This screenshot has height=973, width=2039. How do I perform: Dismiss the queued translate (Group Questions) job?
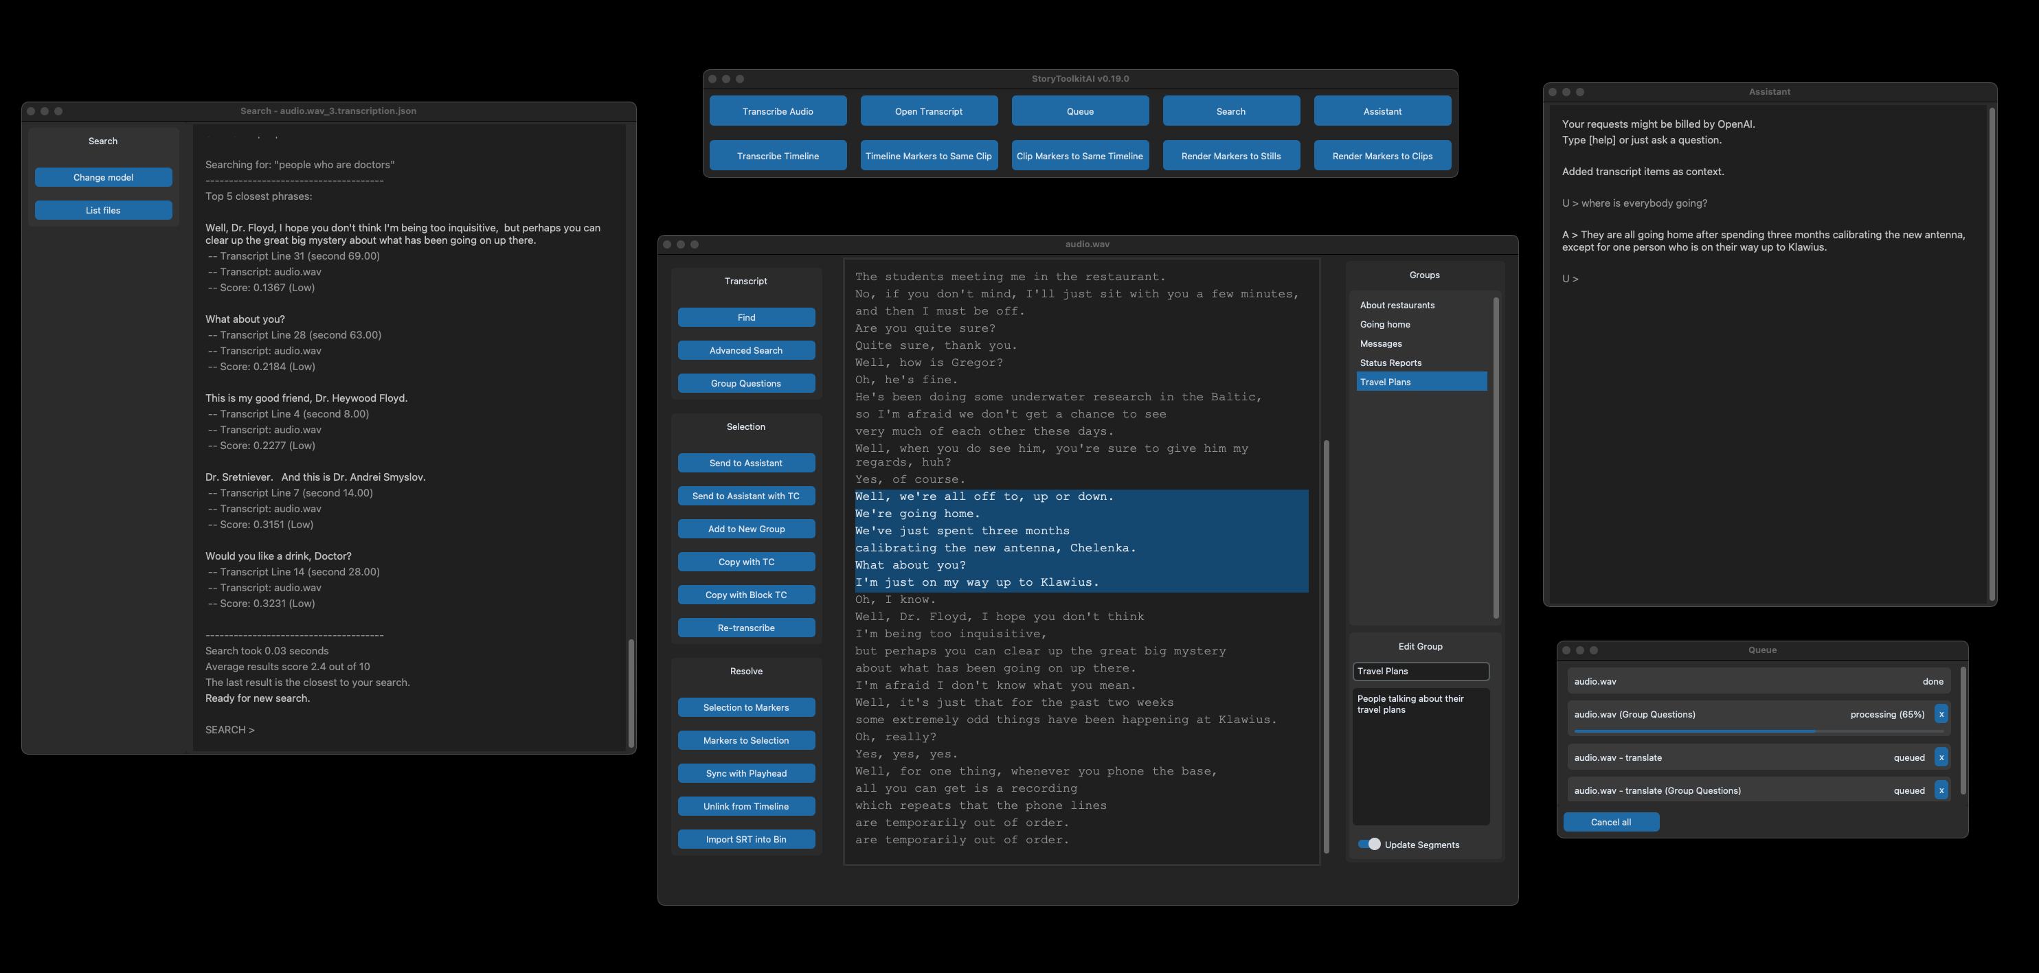(x=1941, y=790)
